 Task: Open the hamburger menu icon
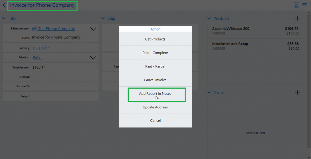coord(304,5)
